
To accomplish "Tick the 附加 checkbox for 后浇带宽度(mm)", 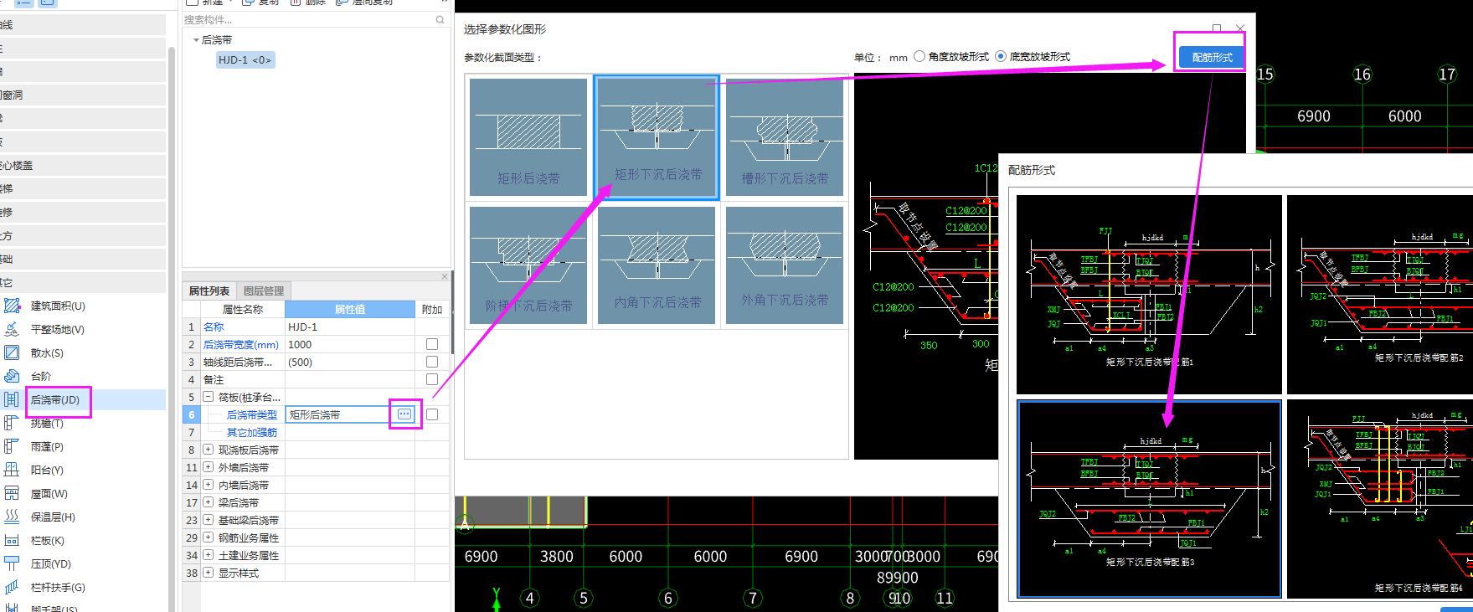I will click(x=432, y=344).
